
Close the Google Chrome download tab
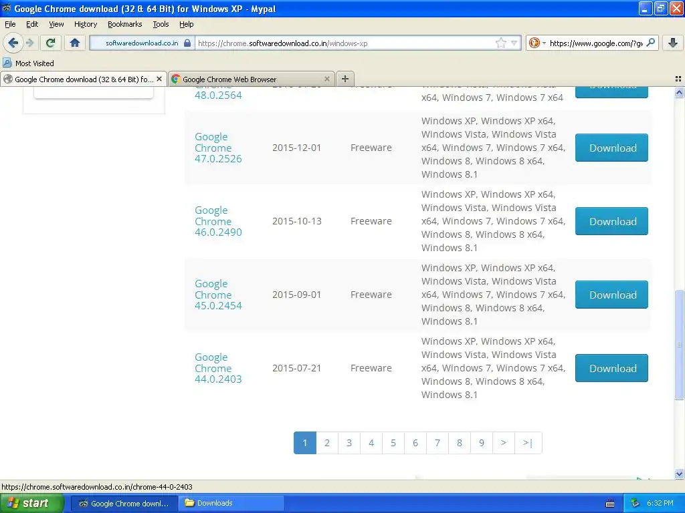(159, 79)
